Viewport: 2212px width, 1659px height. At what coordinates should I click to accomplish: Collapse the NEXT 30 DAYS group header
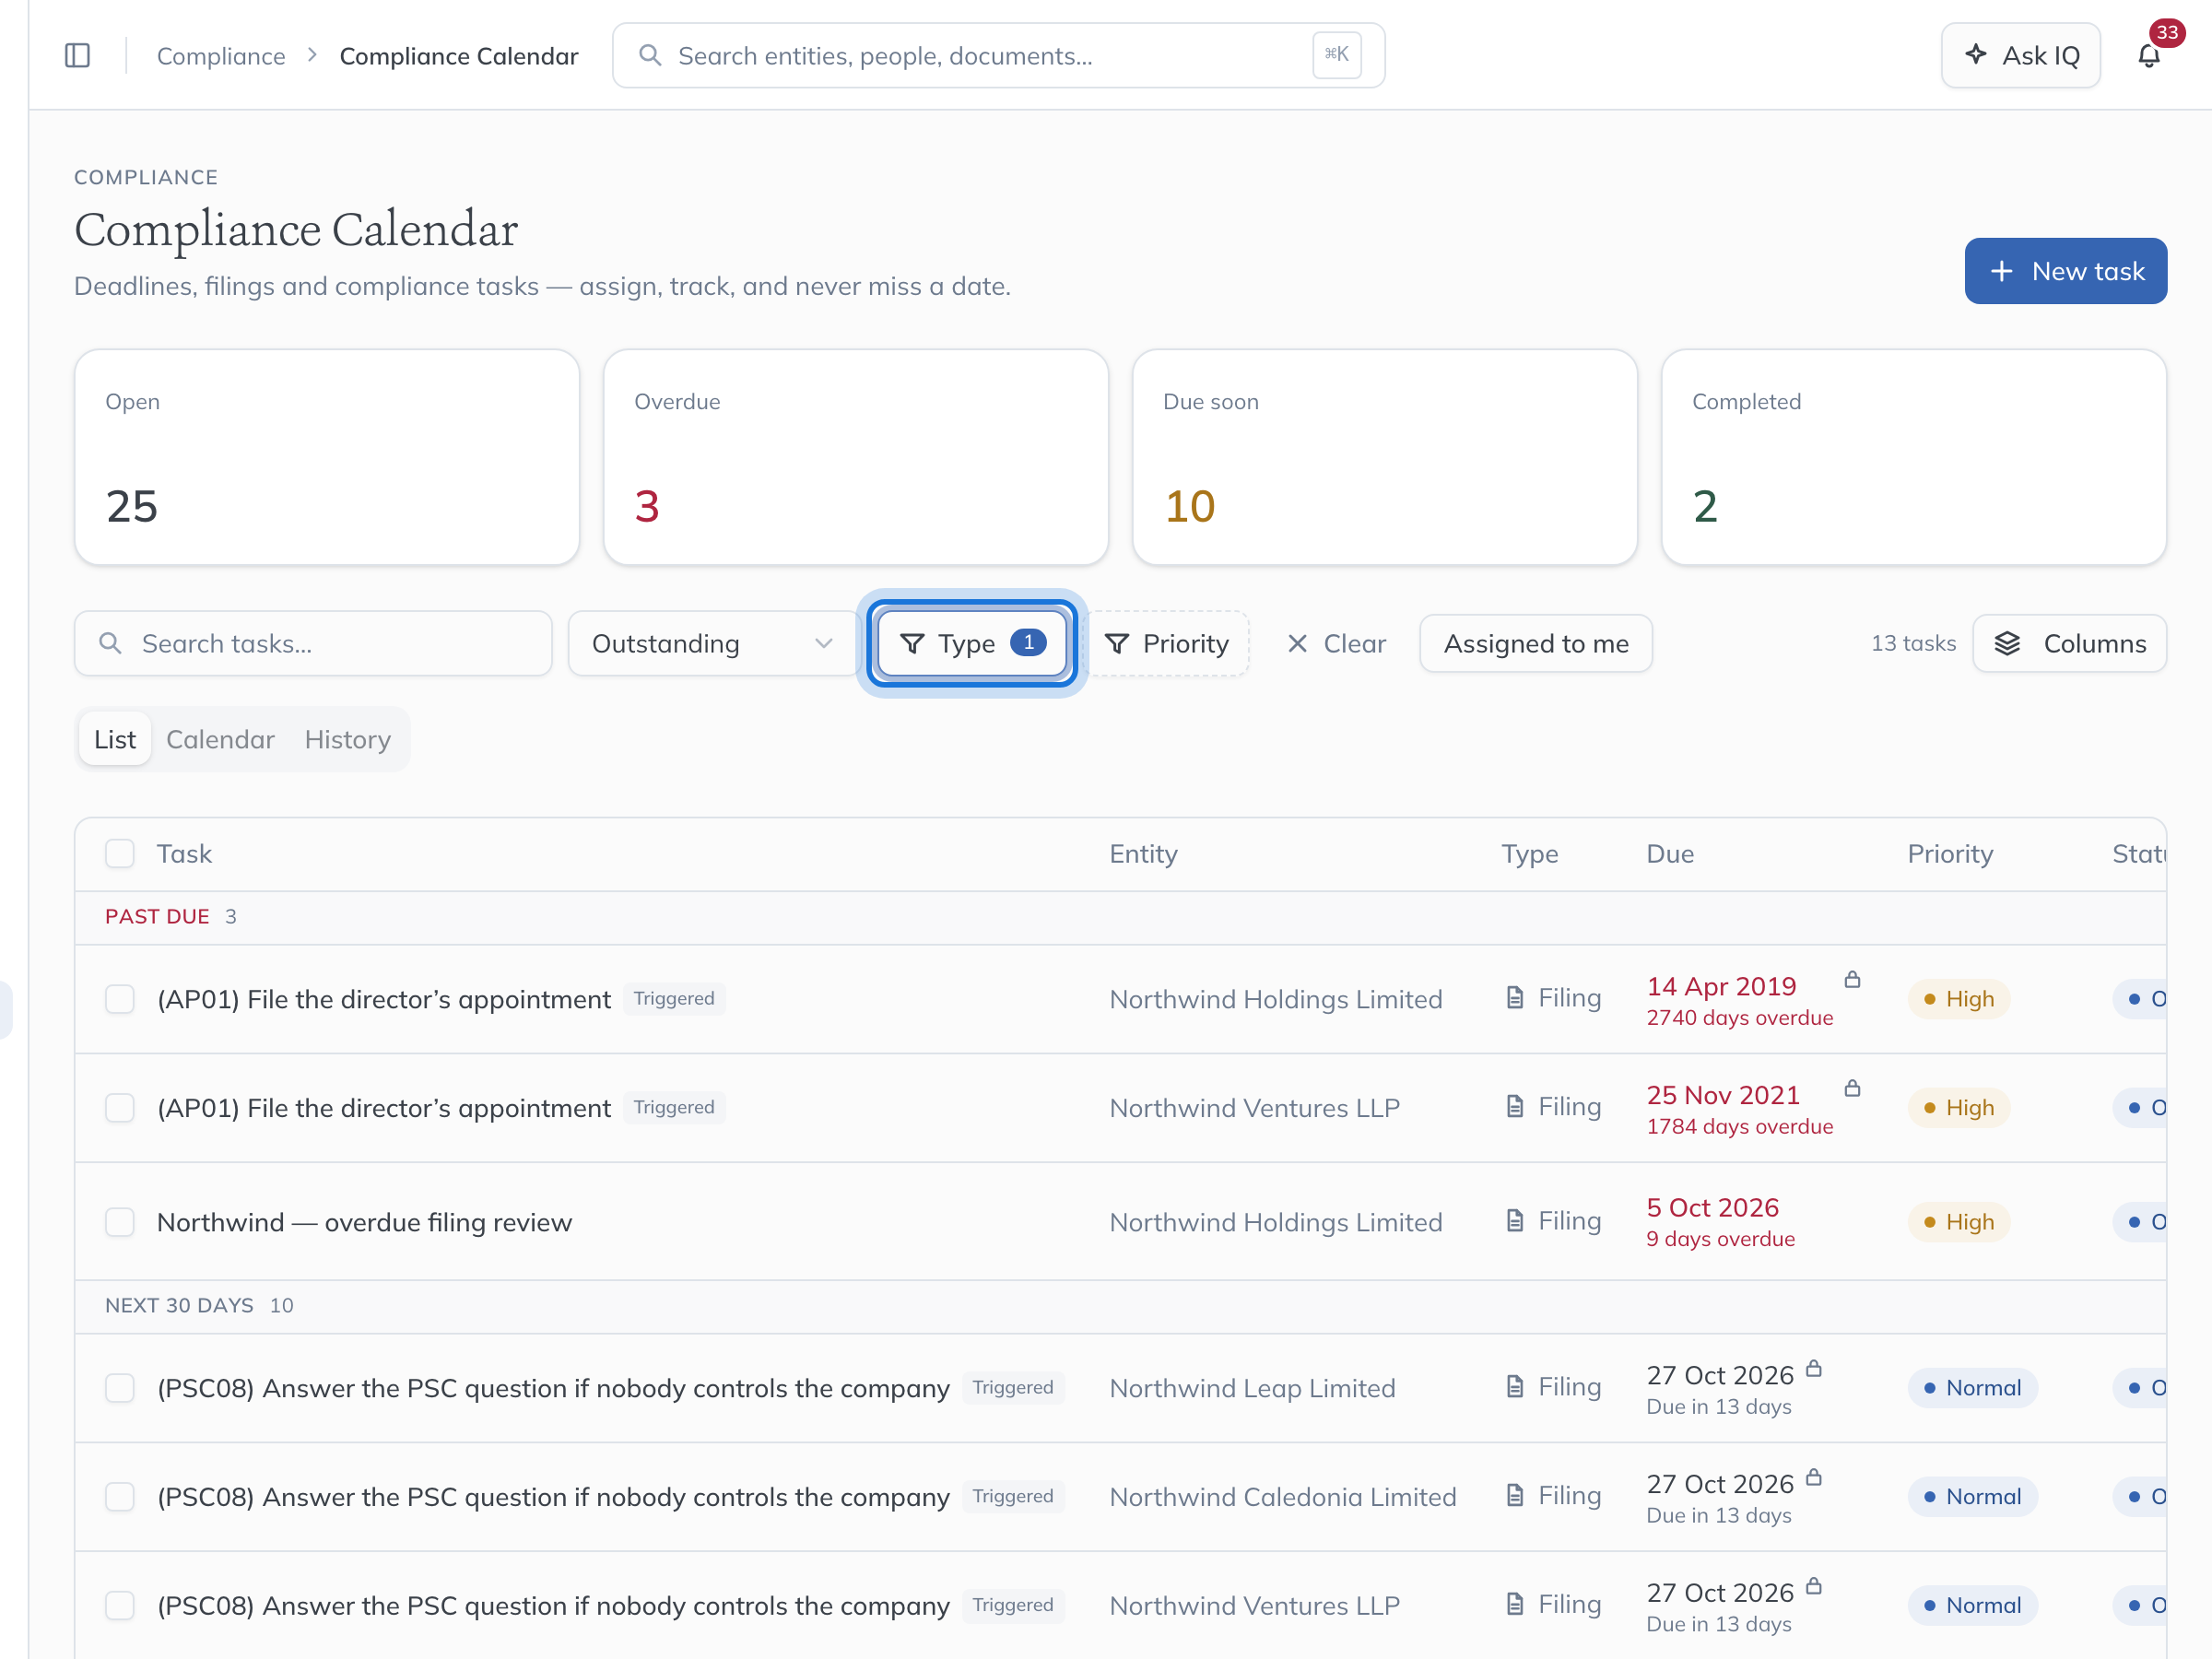tap(1120, 1306)
